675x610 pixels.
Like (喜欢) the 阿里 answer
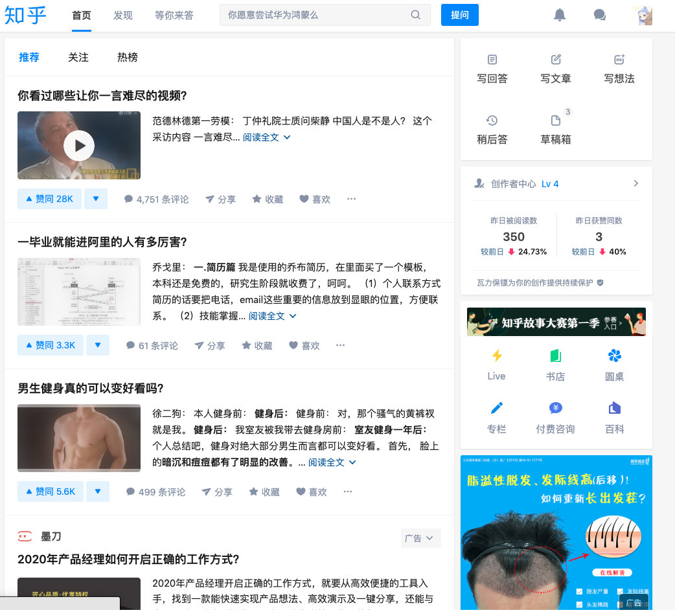click(304, 345)
